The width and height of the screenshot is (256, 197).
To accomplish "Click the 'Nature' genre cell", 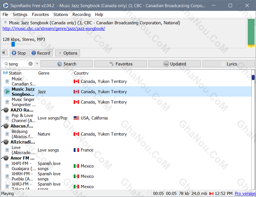I will pos(44,134).
